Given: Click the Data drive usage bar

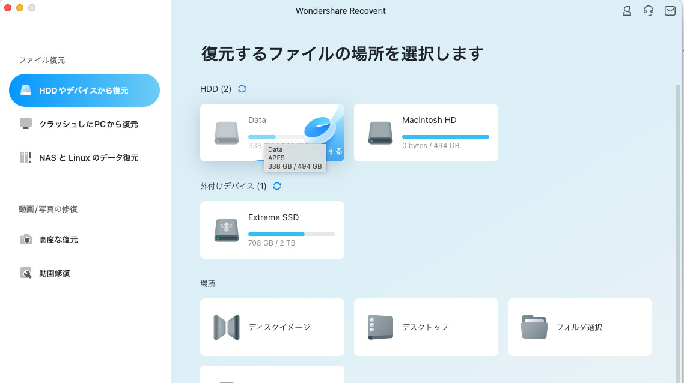Looking at the screenshot, I should (276, 137).
